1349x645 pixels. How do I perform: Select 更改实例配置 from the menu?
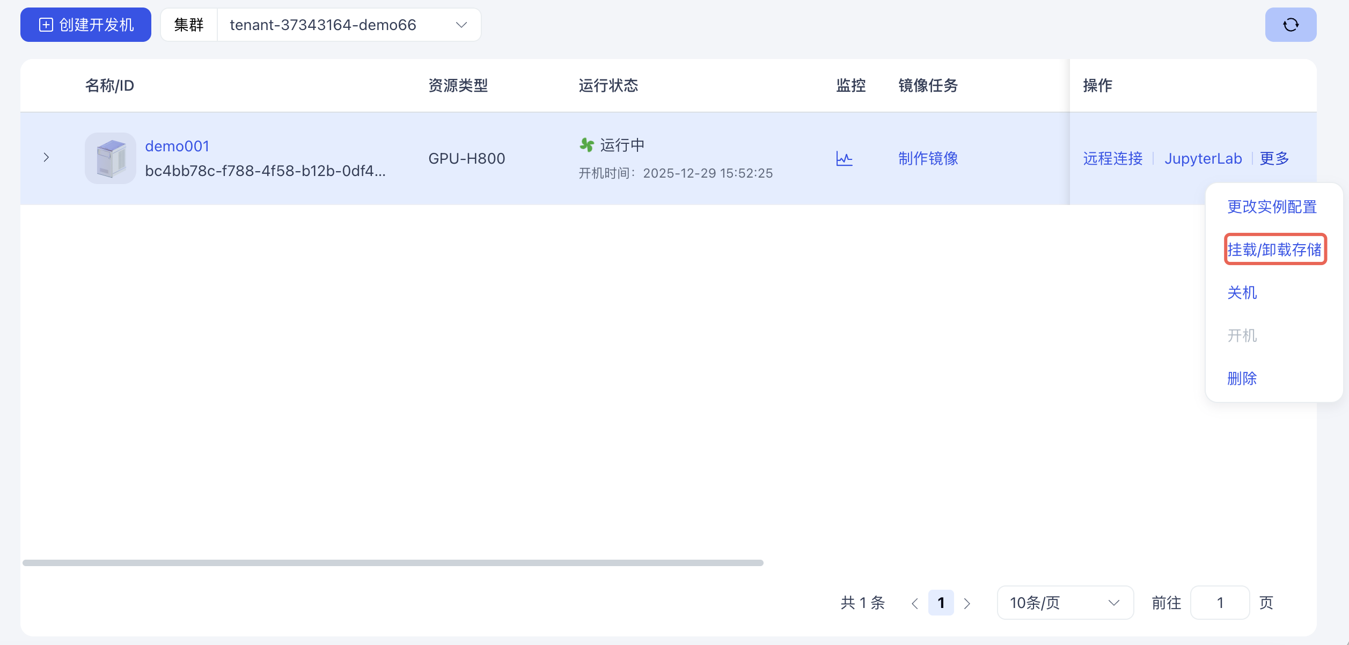[x=1272, y=207]
